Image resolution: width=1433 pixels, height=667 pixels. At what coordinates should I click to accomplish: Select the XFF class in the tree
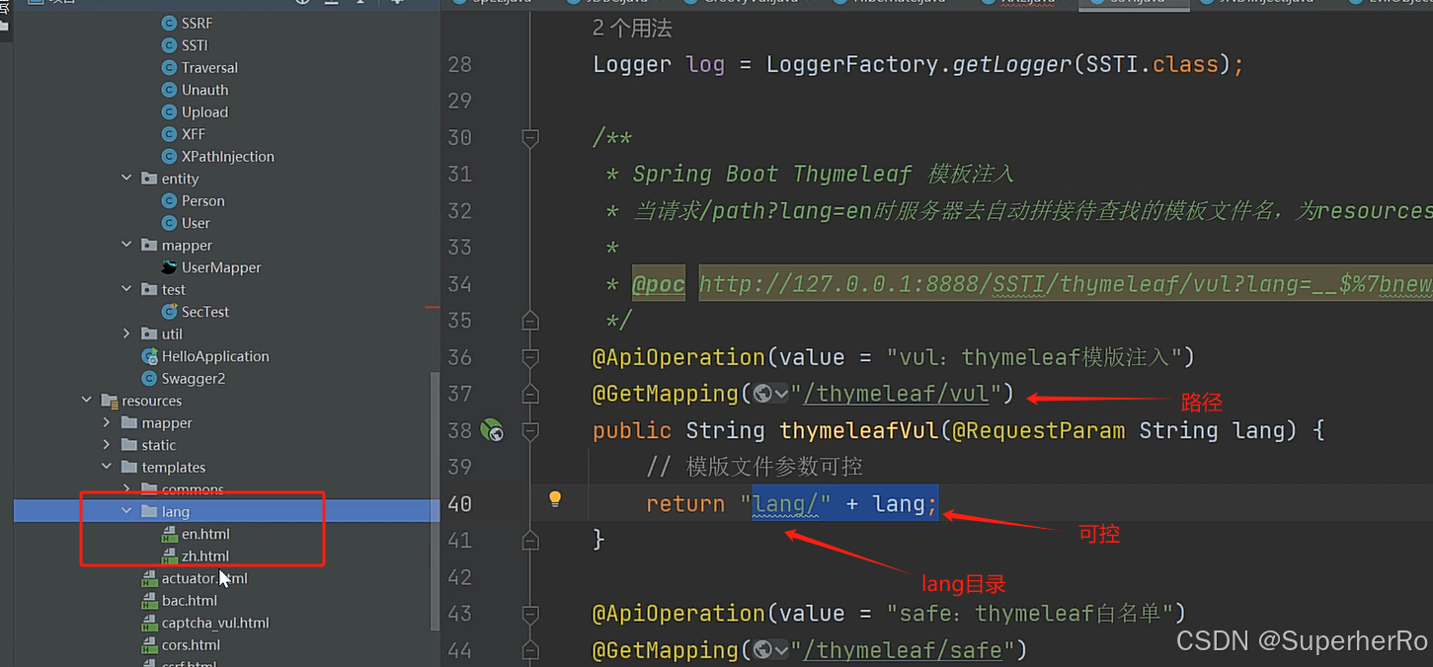pos(194,134)
